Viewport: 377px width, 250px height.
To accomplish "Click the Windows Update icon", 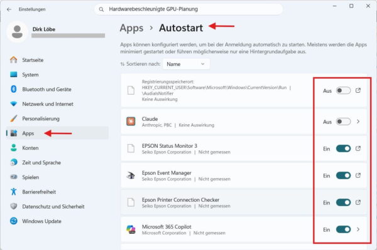I will point(14,221).
